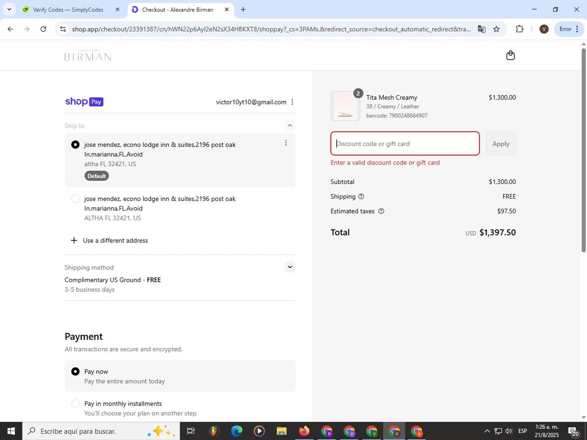Click the Payment heading
Screen dimensions: 587x440
[84, 337]
